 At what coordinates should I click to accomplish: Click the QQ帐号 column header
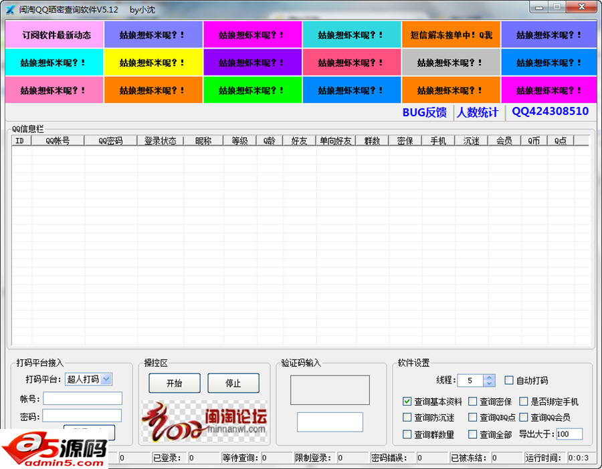(x=58, y=141)
